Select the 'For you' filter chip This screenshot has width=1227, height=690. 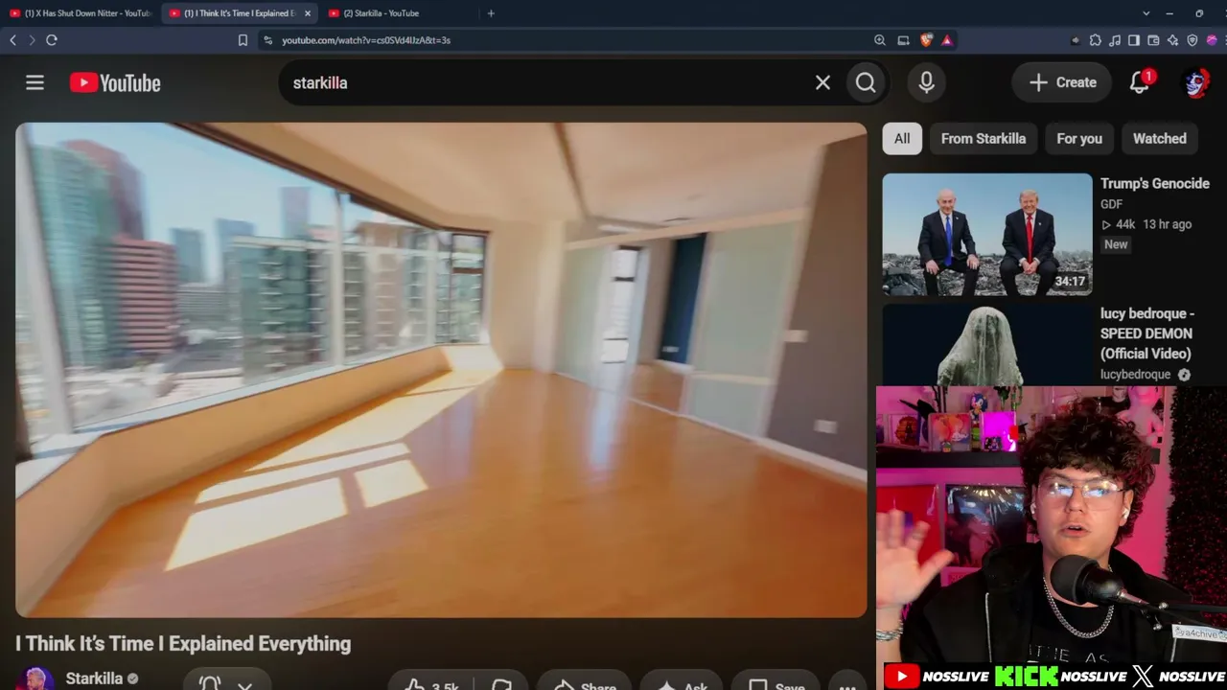pyautogui.click(x=1079, y=139)
